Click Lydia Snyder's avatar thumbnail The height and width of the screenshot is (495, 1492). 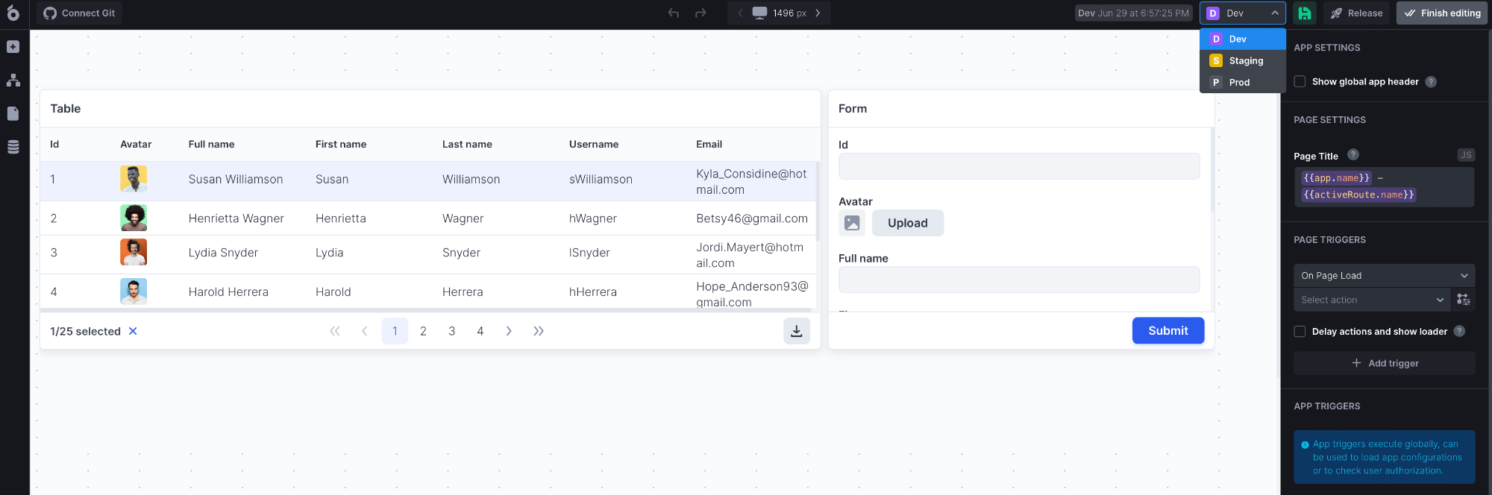pos(134,252)
